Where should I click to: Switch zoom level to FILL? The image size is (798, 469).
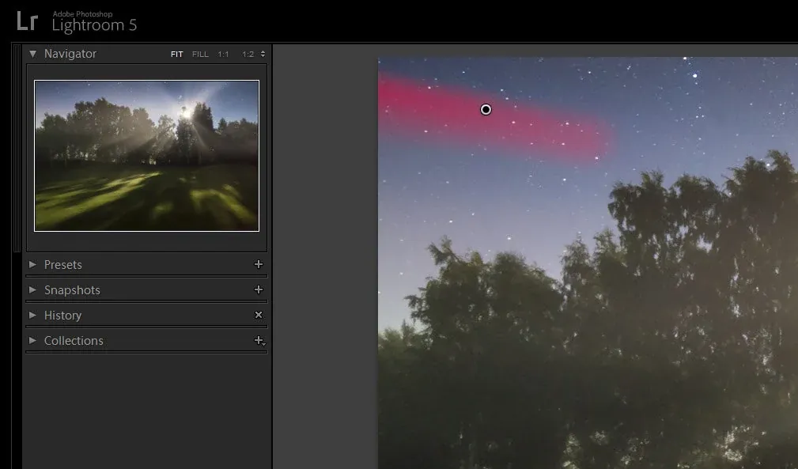pyautogui.click(x=200, y=55)
